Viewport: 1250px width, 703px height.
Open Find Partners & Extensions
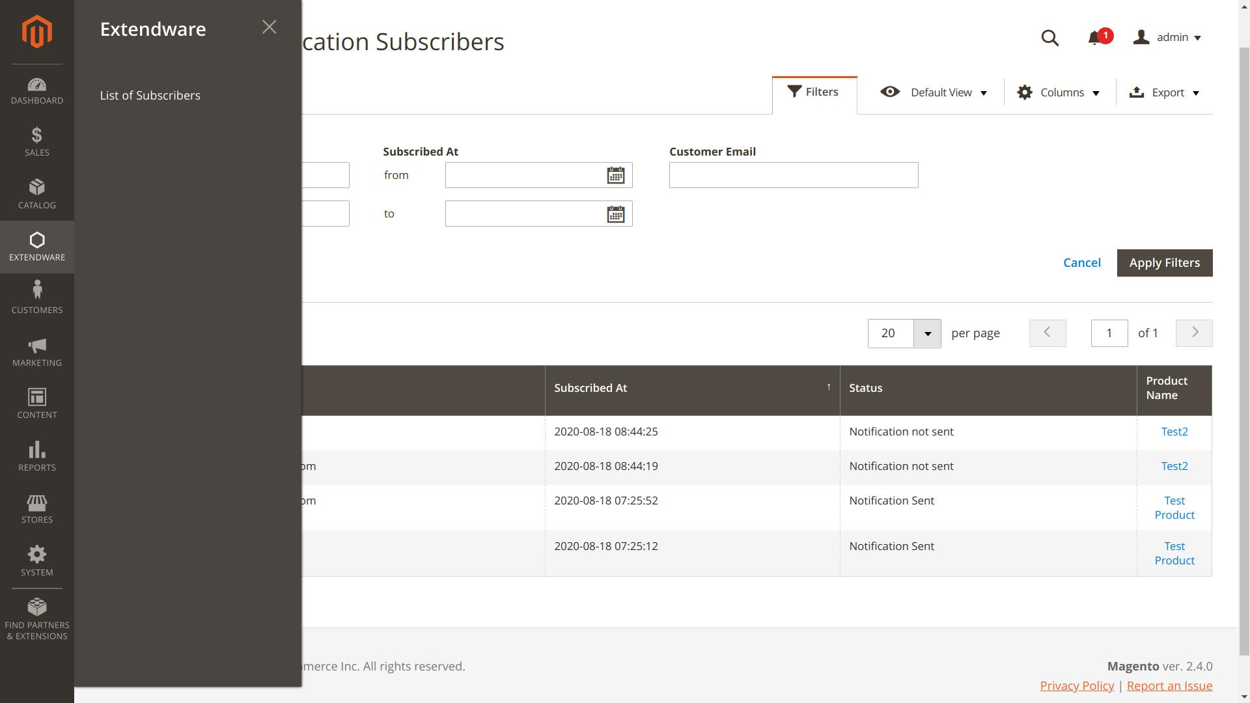[37, 619]
